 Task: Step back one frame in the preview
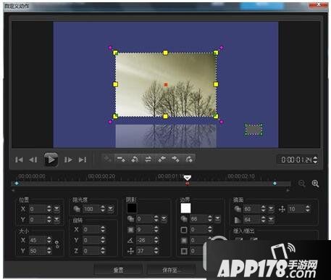pos(33,160)
